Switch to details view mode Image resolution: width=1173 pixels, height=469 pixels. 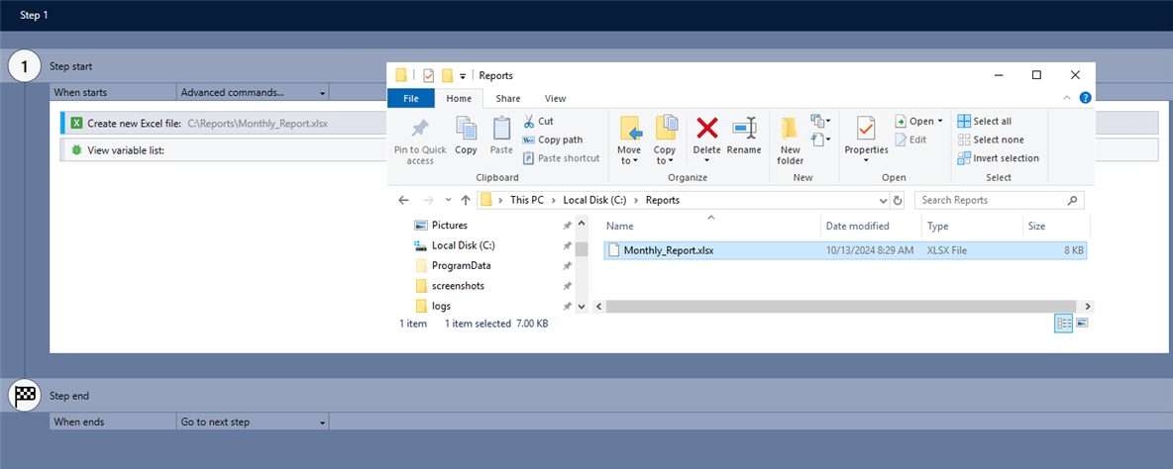tap(1063, 323)
